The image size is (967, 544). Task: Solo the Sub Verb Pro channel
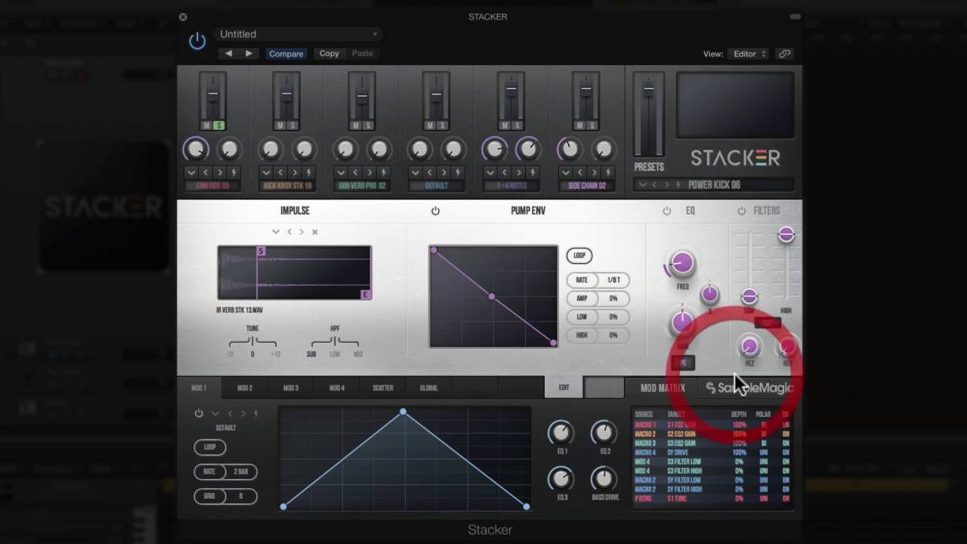pyautogui.click(x=368, y=125)
